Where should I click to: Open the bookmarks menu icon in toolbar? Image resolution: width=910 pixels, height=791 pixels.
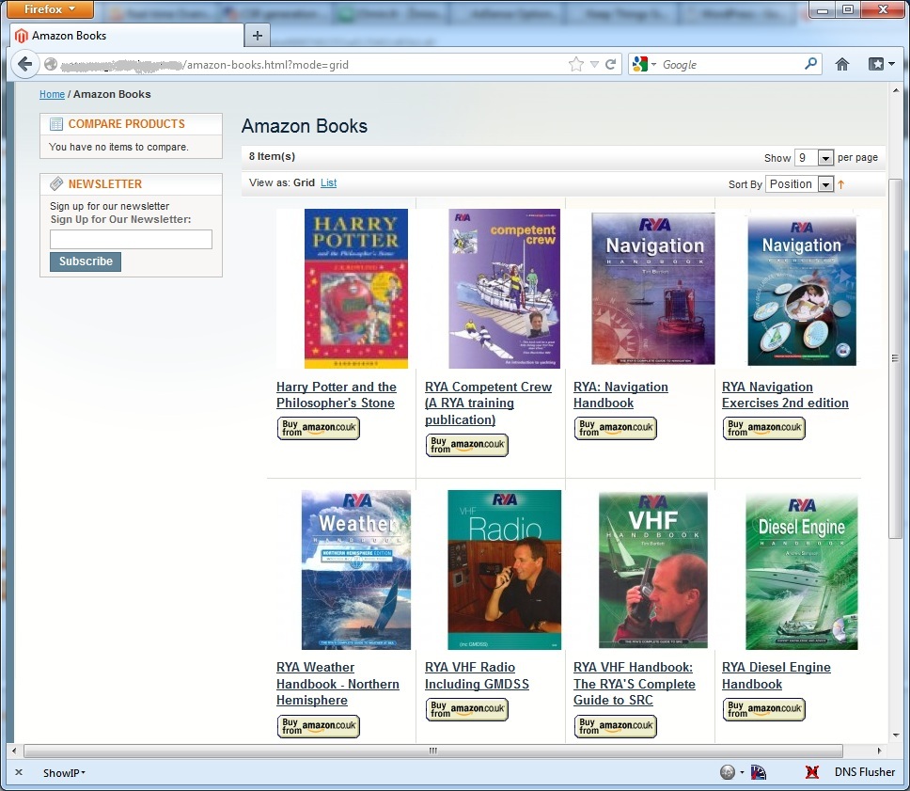(881, 65)
